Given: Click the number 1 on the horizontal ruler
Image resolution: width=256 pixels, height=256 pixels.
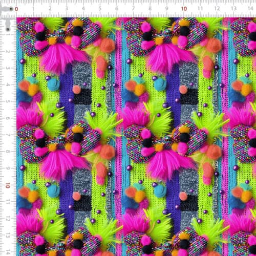Looking at the screenshot, I should (x=33, y=9).
